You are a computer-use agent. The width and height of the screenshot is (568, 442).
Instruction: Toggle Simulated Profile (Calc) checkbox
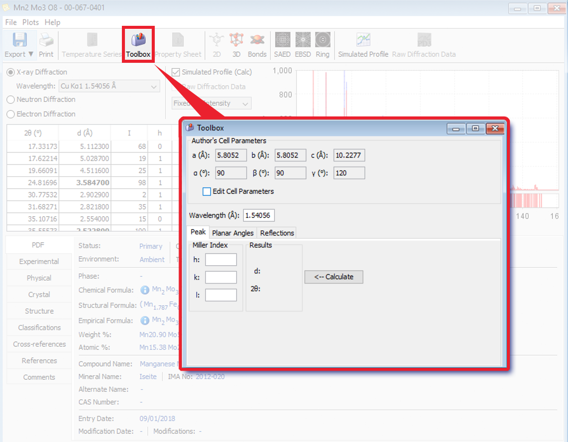pyautogui.click(x=176, y=72)
